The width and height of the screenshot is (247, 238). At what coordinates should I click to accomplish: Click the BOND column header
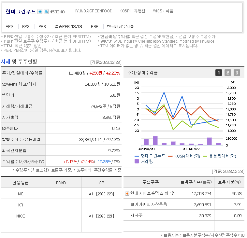tap(61, 183)
